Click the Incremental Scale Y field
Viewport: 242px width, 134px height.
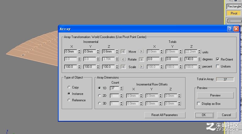pos(90,67)
